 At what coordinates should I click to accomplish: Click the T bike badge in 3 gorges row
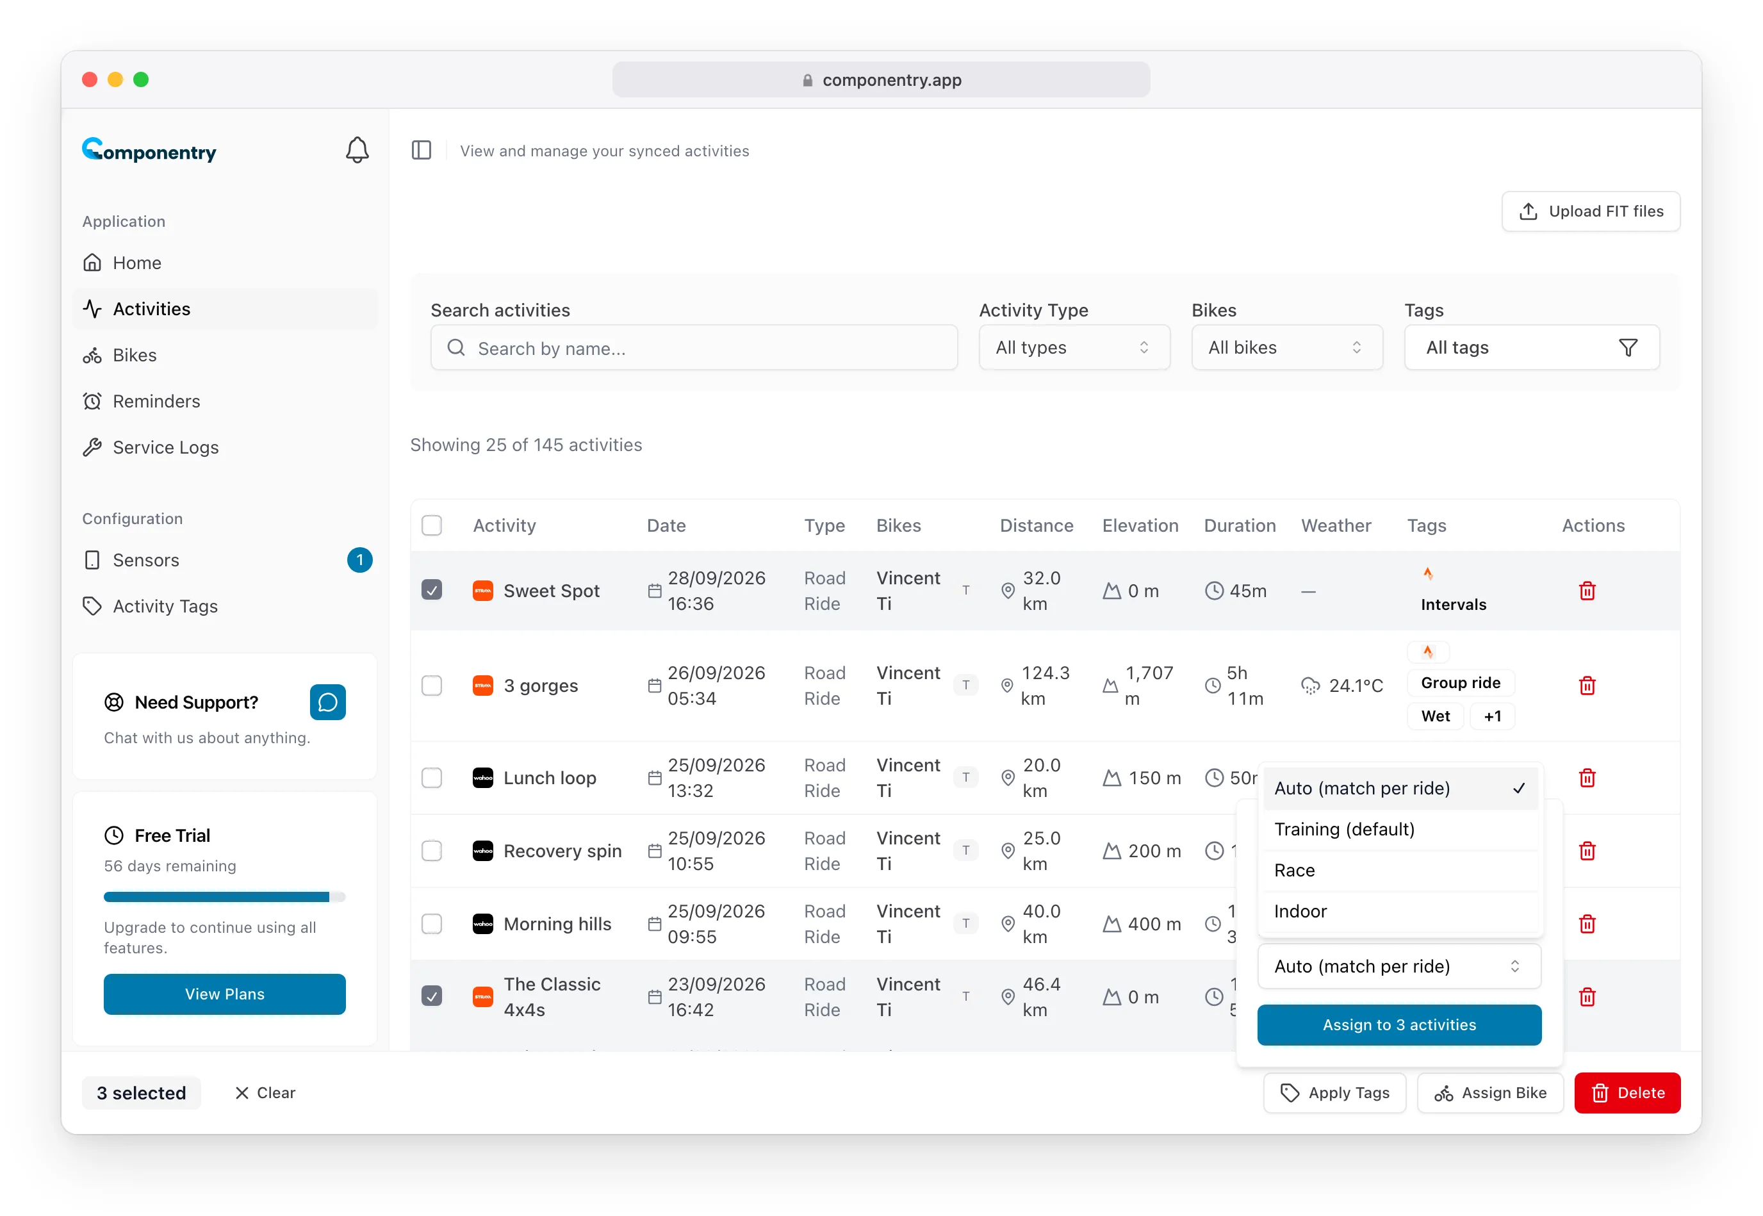(x=966, y=685)
